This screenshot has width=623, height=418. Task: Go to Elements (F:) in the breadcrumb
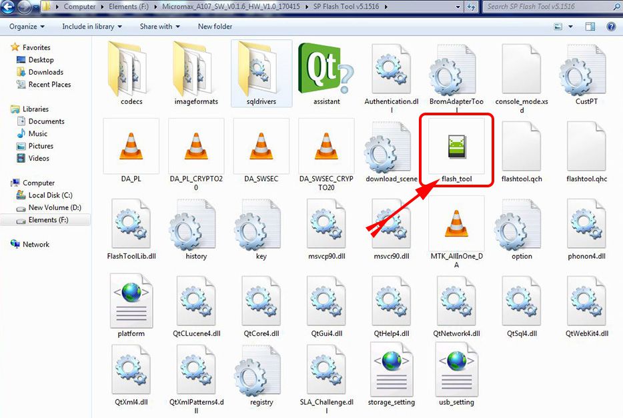pos(128,7)
